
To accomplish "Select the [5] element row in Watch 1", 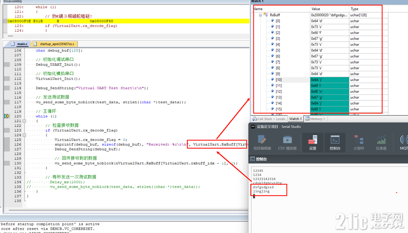I will click(x=320, y=50).
